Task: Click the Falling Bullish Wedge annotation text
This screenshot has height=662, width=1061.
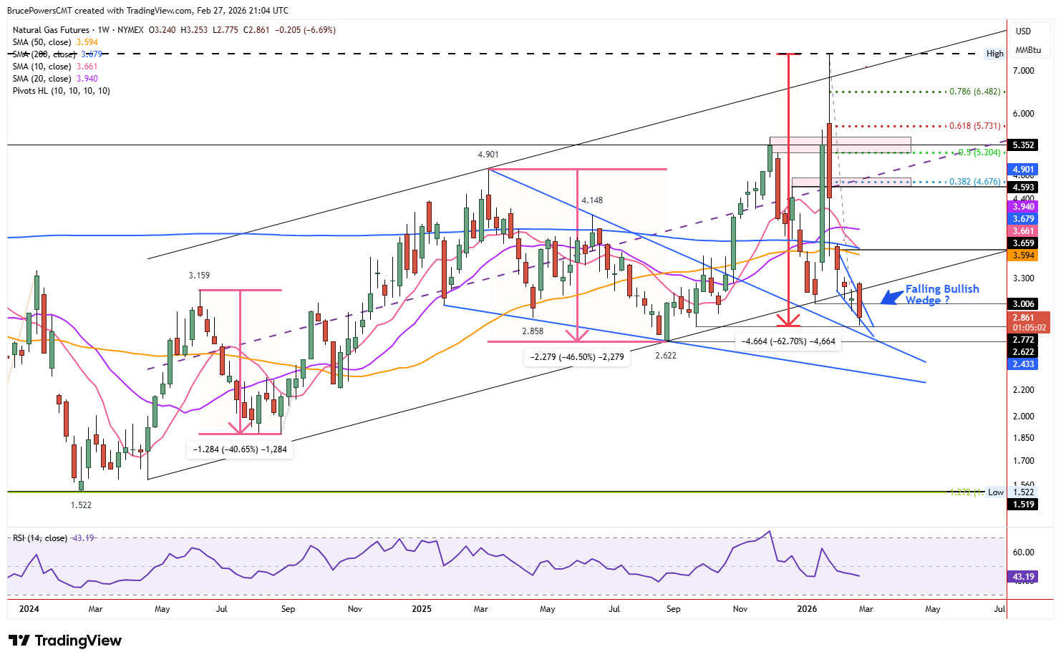Action: click(x=942, y=294)
